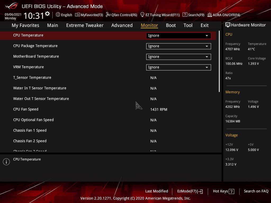Click the 41°C CPU temperature reading

pos(251,49)
